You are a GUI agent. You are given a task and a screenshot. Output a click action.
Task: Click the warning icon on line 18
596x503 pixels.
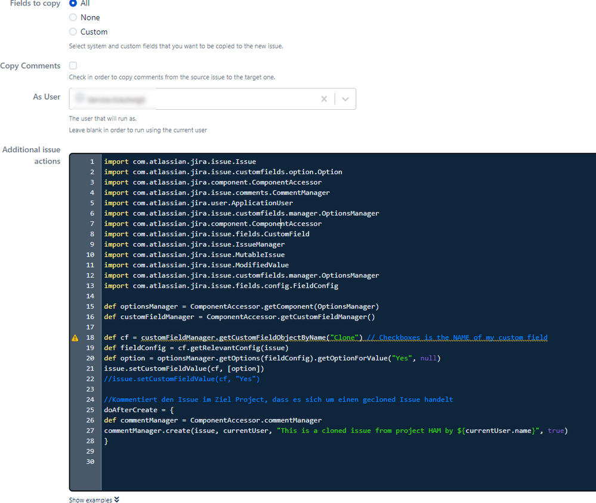coord(75,338)
